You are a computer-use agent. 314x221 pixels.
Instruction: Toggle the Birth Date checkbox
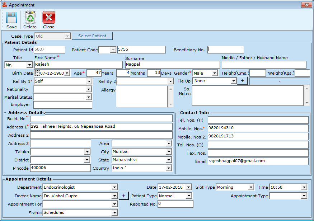point(37,73)
